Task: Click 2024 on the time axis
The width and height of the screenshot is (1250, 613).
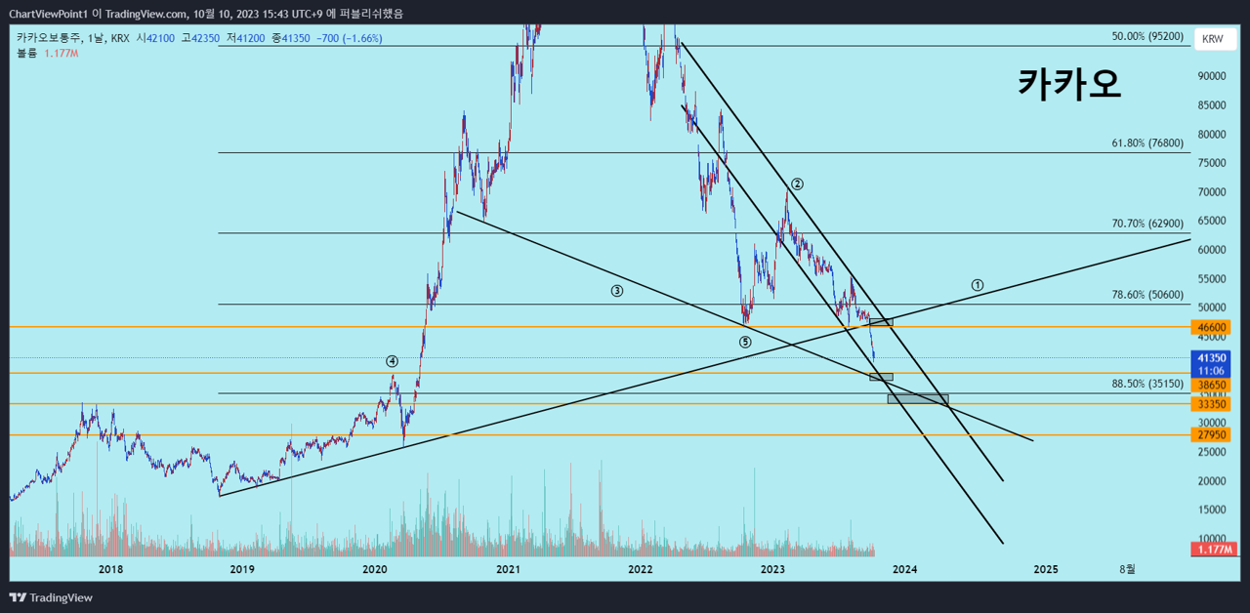Action: 905,569
